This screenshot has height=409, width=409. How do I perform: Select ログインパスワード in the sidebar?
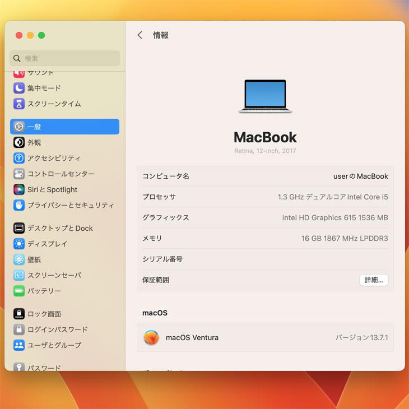58,329
